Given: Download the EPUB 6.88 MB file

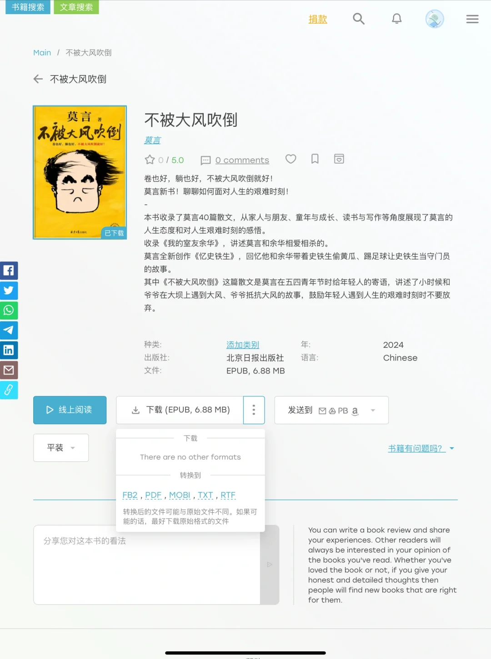Looking at the screenshot, I should pos(180,410).
